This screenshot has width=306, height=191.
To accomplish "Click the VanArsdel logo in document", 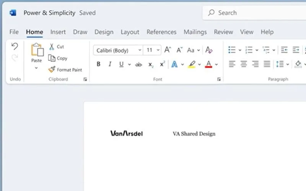I will [127, 133].
